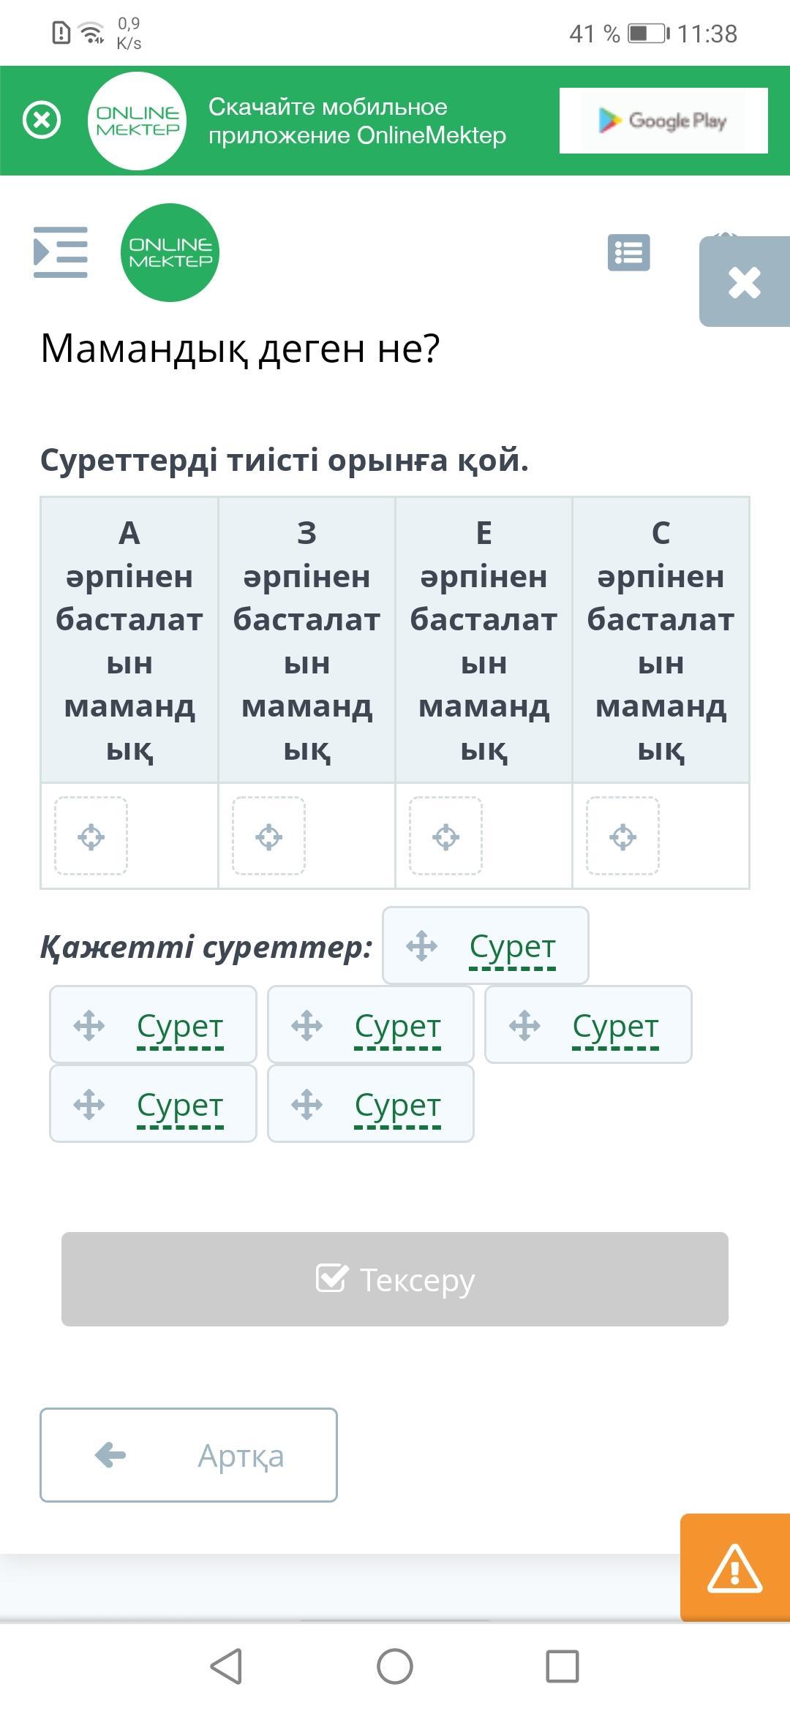The image size is (790, 1711).
Task: Select drop target under З letter column
Action: point(268,836)
